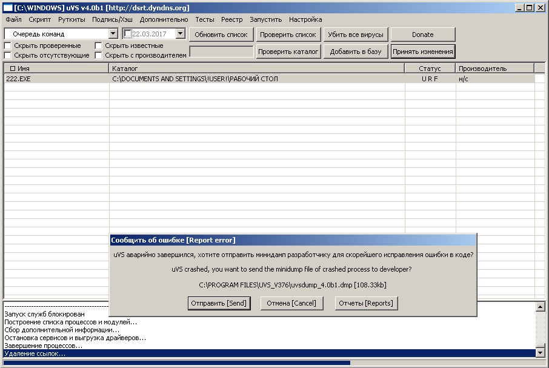Open Отчеты [Reports] in error dialog
The height and width of the screenshot is (368, 549).
click(x=366, y=303)
